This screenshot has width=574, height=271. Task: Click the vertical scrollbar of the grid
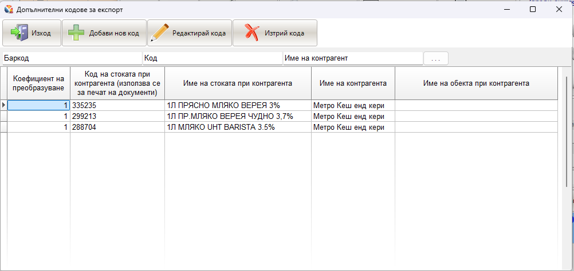pyautogui.click(x=566, y=172)
